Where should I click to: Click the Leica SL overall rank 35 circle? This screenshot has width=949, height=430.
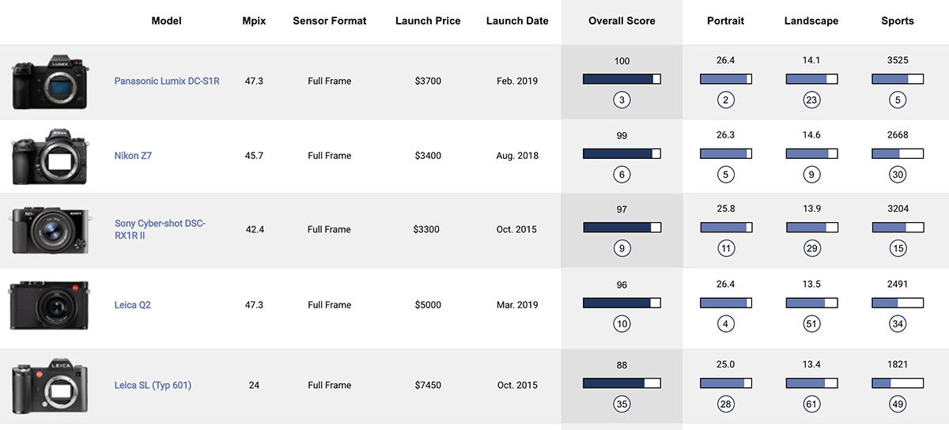[622, 405]
